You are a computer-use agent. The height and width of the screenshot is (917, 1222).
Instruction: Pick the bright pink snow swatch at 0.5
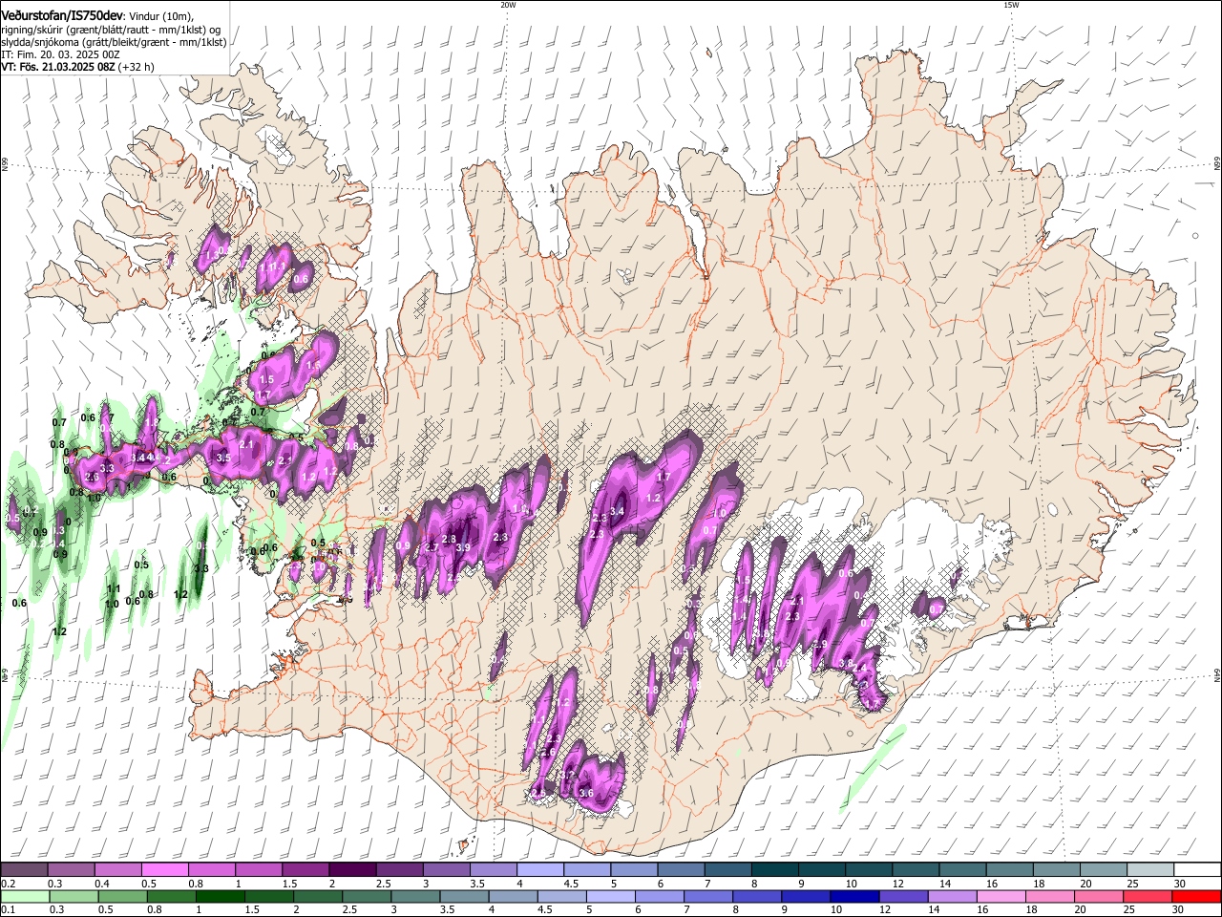[165, 870]
